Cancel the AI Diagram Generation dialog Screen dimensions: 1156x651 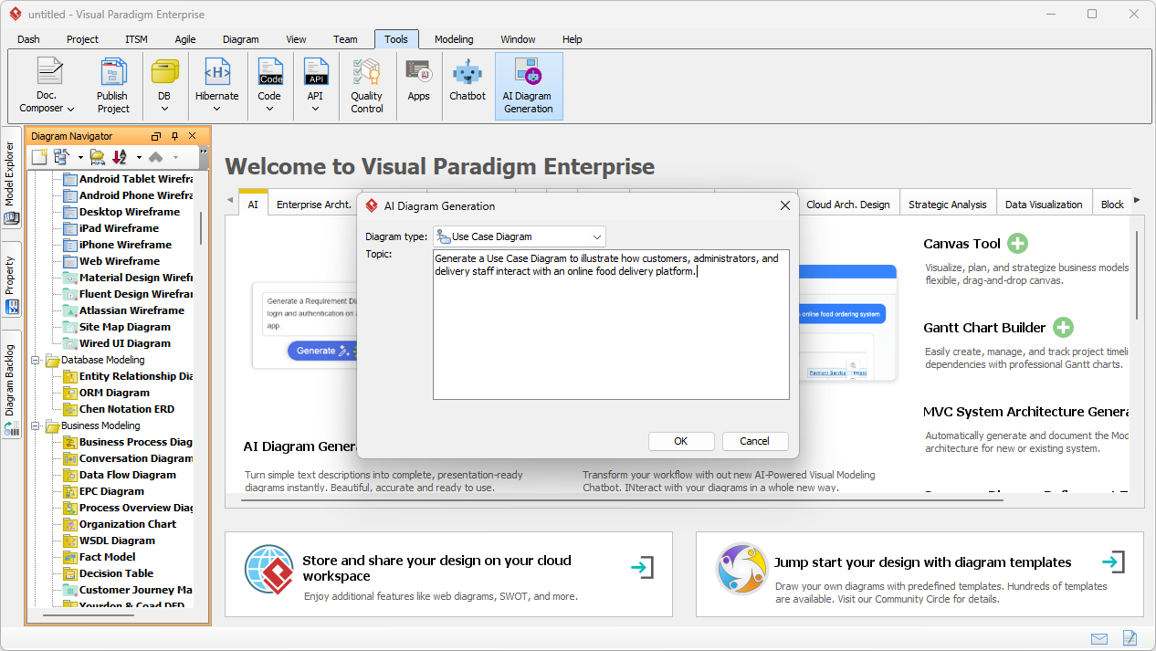pos(754,441)
